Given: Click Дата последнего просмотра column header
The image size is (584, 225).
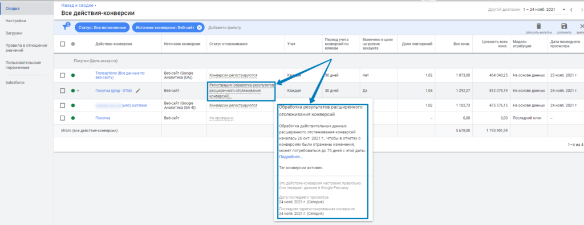Looking at the screenshot, I should 565,44.
